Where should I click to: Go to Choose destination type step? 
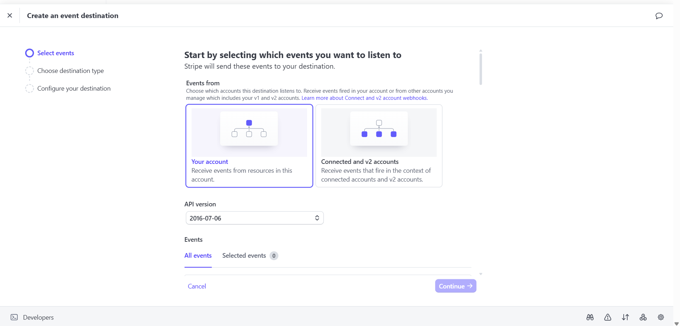pos(70,71)
